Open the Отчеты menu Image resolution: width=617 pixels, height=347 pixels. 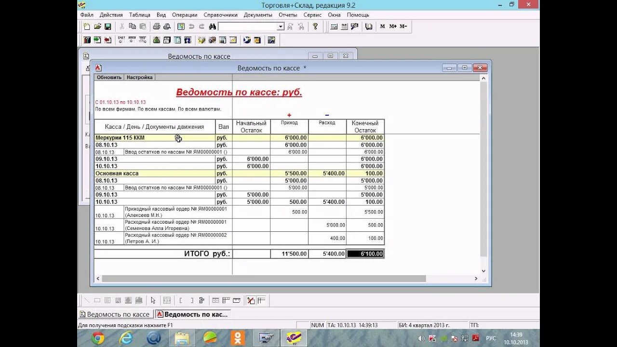pyautogui.click(x=288, y=15)
